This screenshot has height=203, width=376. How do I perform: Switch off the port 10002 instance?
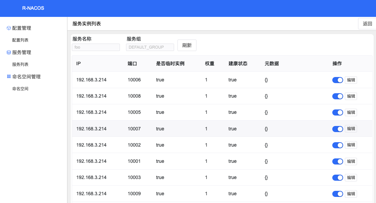[x=338, y=145]
